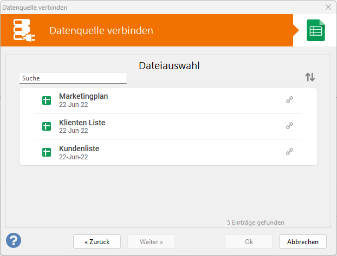This screenshot has width=337, height=256.
Task: Open help via the blue question mark
Action: 14,240
